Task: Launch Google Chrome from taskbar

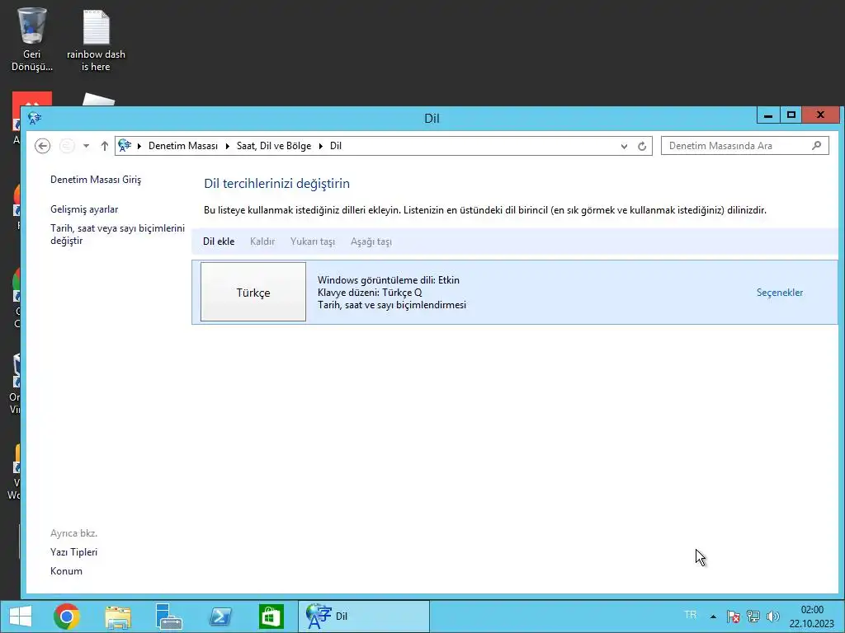Action: click(x=67, y=617)
